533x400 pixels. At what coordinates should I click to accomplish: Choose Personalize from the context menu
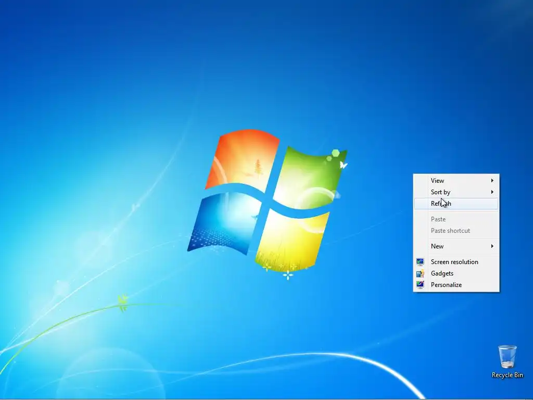point(456,285)
